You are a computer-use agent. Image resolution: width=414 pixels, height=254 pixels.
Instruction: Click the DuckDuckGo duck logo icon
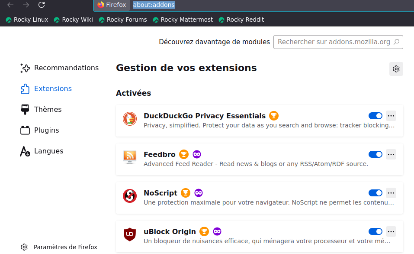[x=130, y=119]
